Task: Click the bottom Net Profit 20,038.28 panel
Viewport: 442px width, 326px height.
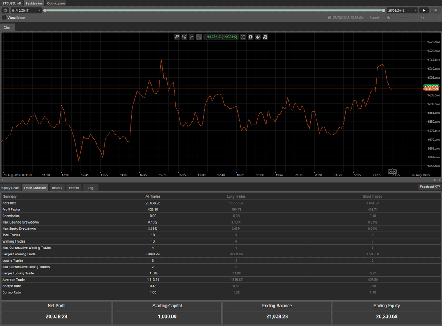Action: 57,313
